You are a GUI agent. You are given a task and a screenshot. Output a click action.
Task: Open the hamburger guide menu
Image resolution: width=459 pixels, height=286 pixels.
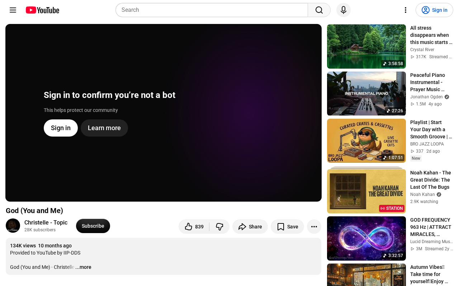13,10
